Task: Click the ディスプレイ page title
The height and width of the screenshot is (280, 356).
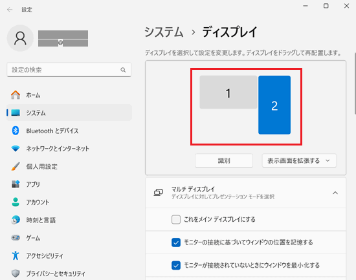Action: coord(230,32)
